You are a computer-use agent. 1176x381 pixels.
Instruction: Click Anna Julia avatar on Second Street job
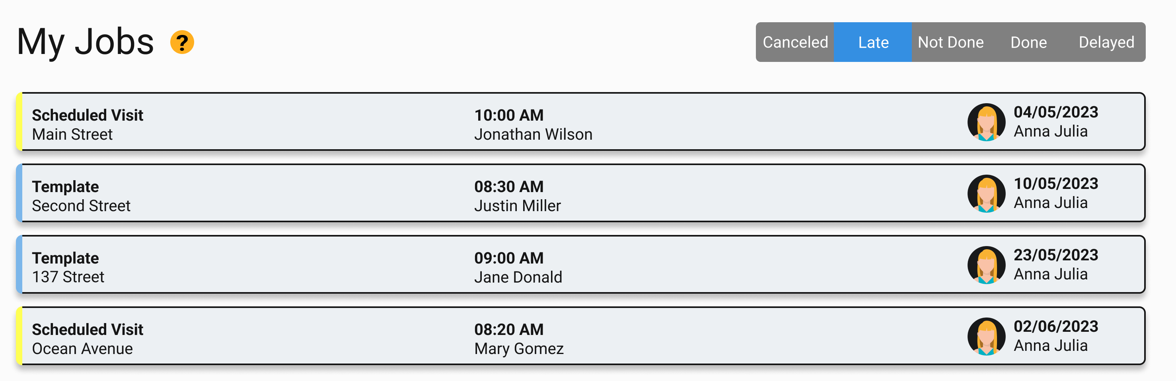tap(986, 193)
